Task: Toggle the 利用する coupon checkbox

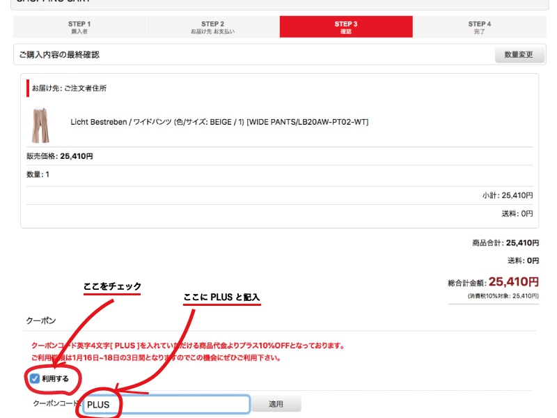Action: click(35, 378)
